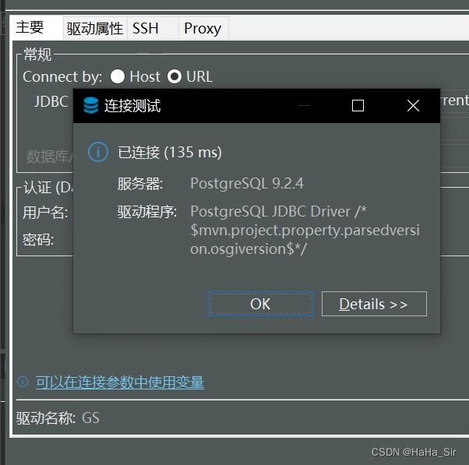Screen dimensions: 469x465
Task: Click the 驱动名称: GS label
Action: (x=58, y=417)
